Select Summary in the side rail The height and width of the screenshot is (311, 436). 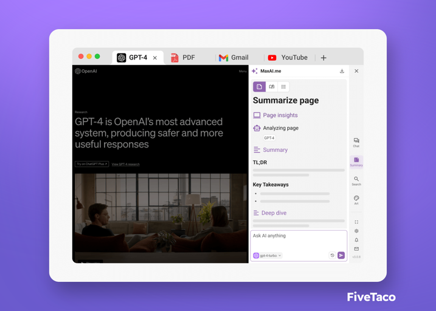[356, 162]
